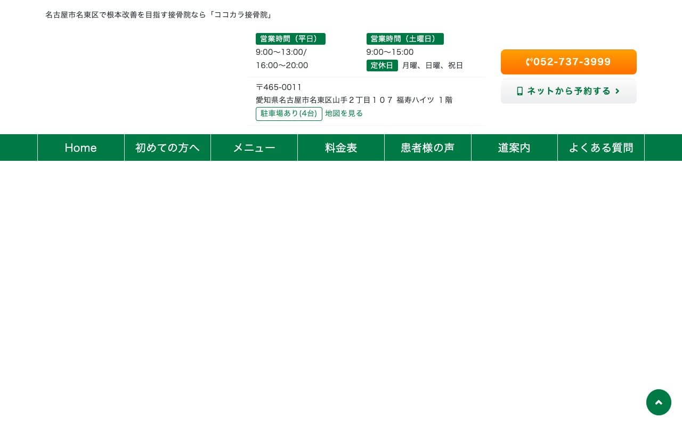Viewport: 682px width, 426px height.
Task: Open the よくある質問 page
Action: tap(601, 148)
